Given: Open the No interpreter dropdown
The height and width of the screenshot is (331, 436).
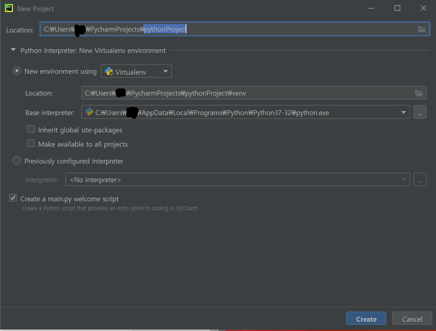Looking at the screenshot, I should (238, 179).
